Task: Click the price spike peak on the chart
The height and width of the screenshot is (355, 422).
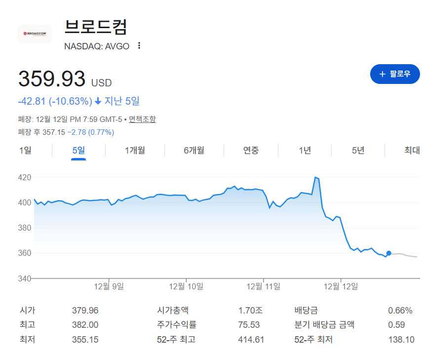Action: pos(315,177)
